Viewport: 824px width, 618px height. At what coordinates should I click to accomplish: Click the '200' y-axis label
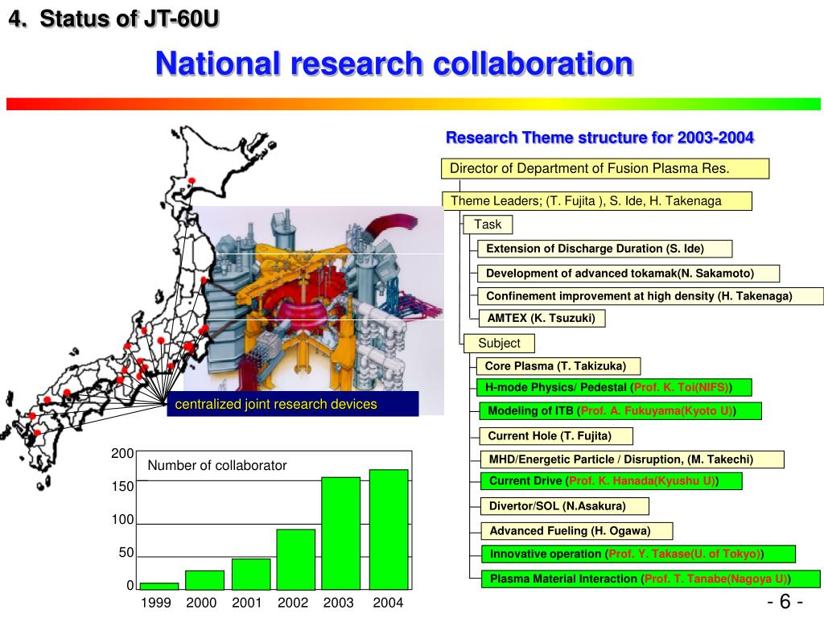[122, 453]
